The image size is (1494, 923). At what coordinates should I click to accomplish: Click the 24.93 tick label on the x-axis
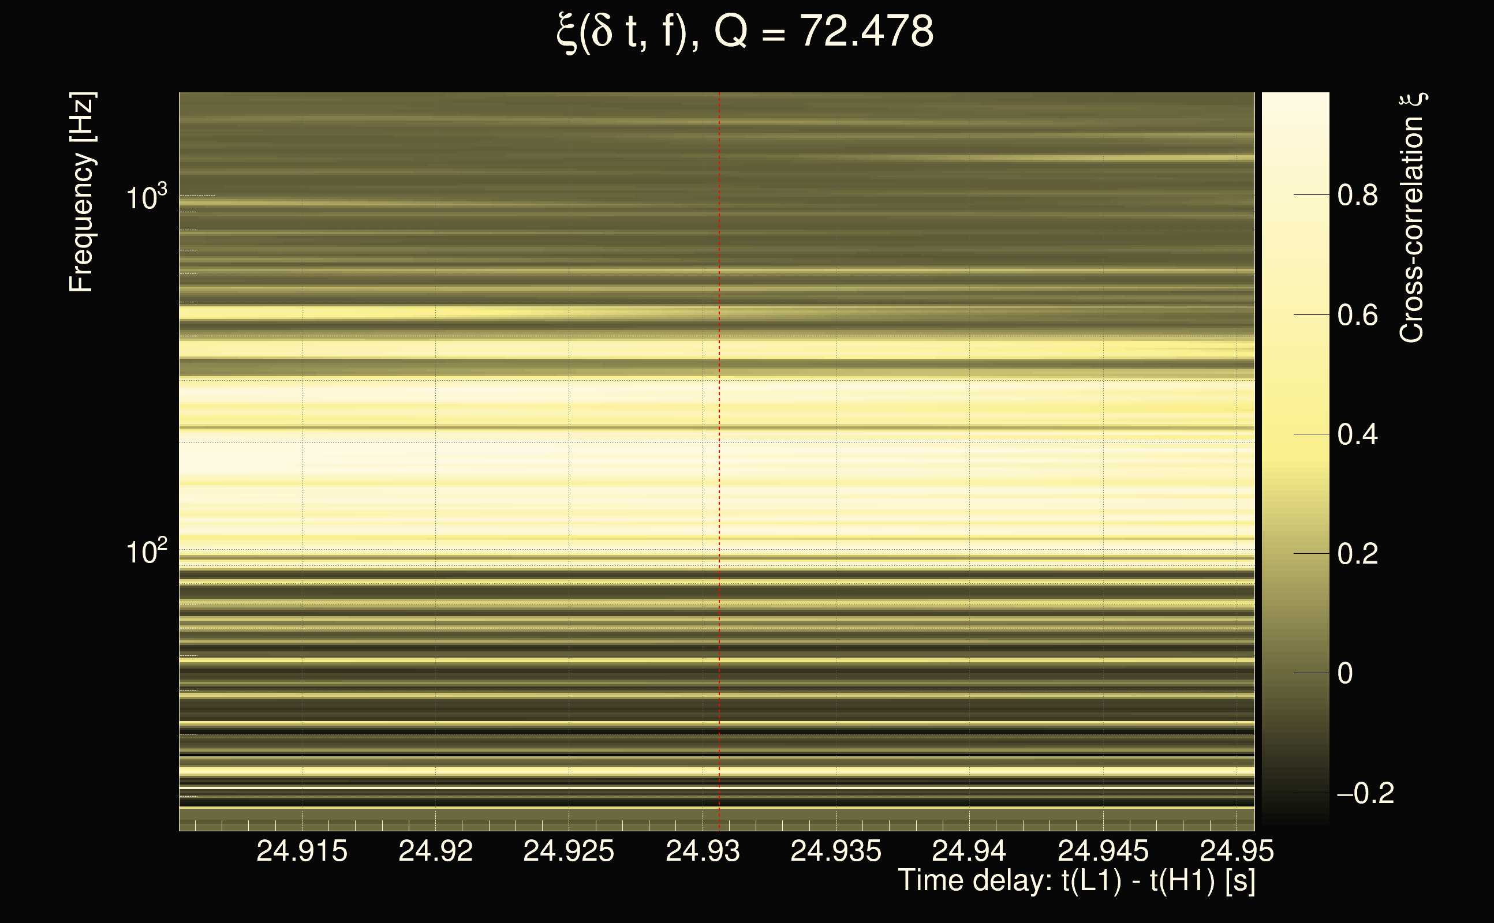pyautogui.click(x=703, y=851)
